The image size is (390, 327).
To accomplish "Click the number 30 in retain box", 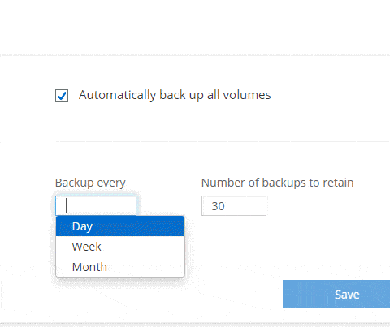I will coord(218,206).
